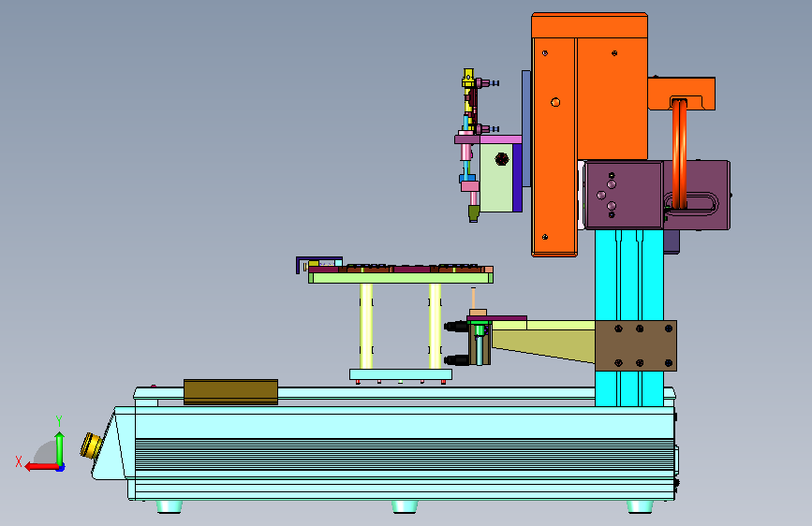812x526 pixels.
Task: Select the right yellow standoff pillar
Action: pyautogui.click(x=435, y=326)
